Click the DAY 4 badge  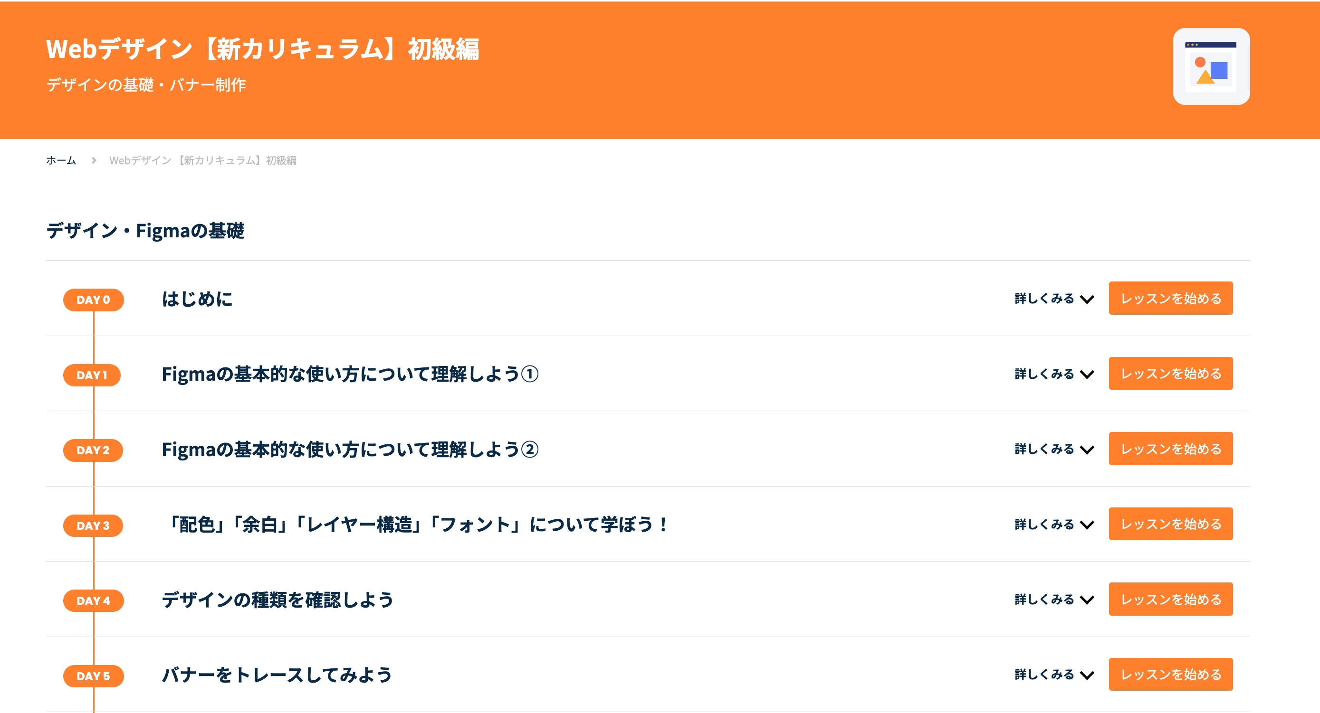(x=93, y=601)
